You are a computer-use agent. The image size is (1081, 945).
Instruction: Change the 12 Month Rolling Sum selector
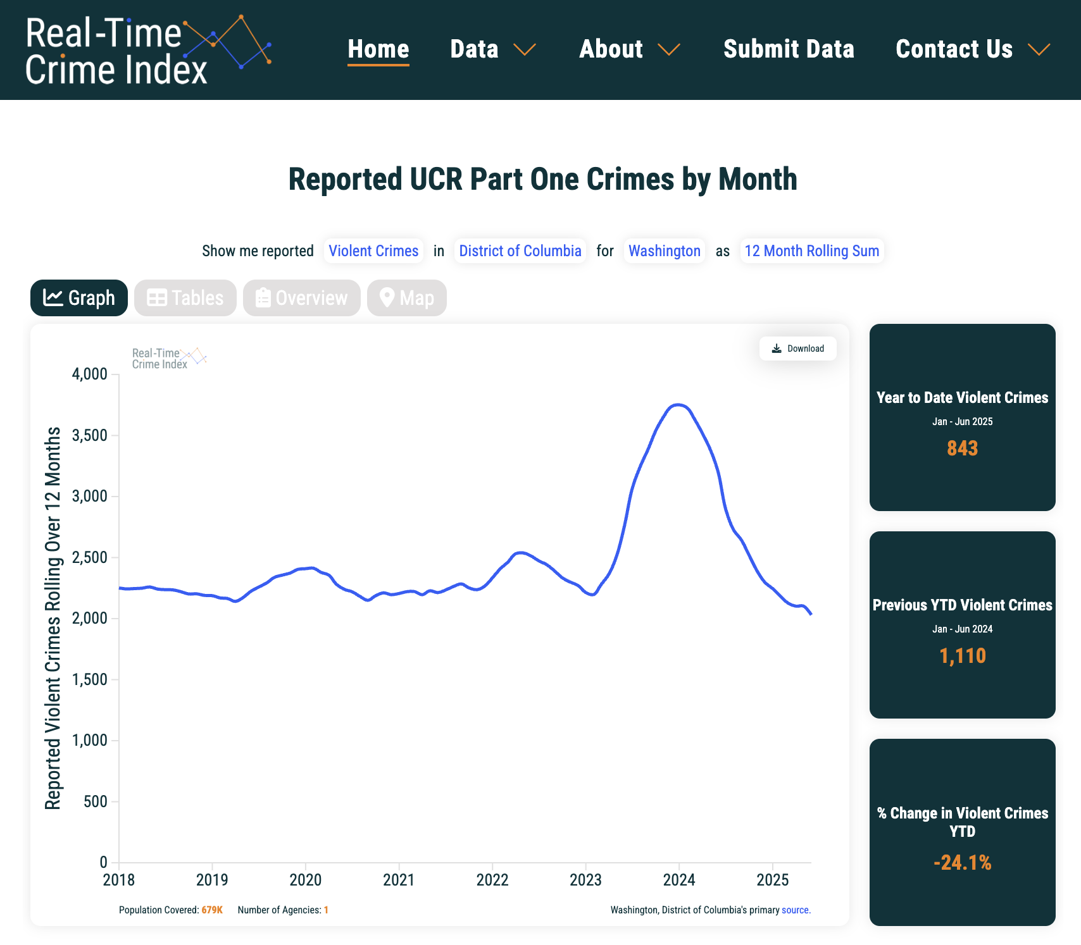tap(812, 251)
